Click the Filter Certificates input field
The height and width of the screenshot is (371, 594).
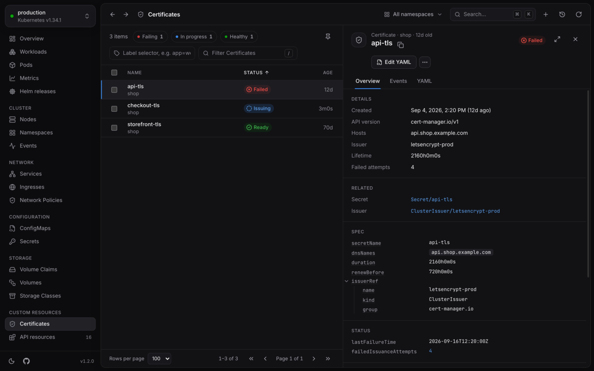(x=248, y=53)
